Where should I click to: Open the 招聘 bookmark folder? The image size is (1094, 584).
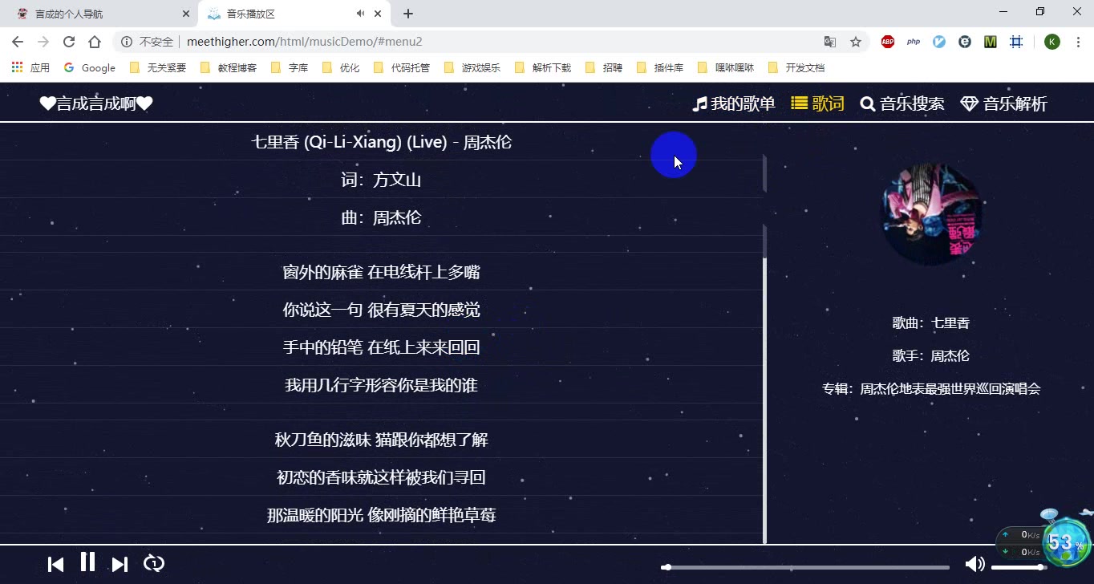click(x=604, y=67)
